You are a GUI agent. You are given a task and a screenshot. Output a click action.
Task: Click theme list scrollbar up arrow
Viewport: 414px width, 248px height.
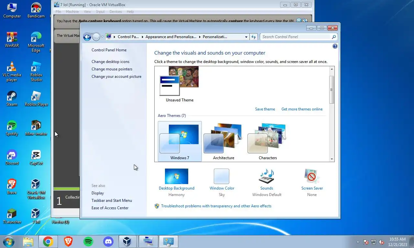(x=332, y=69)
